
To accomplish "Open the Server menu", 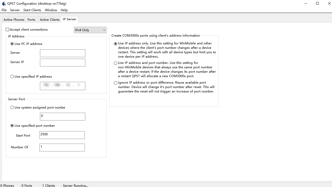I will click(x=15, y=10).
